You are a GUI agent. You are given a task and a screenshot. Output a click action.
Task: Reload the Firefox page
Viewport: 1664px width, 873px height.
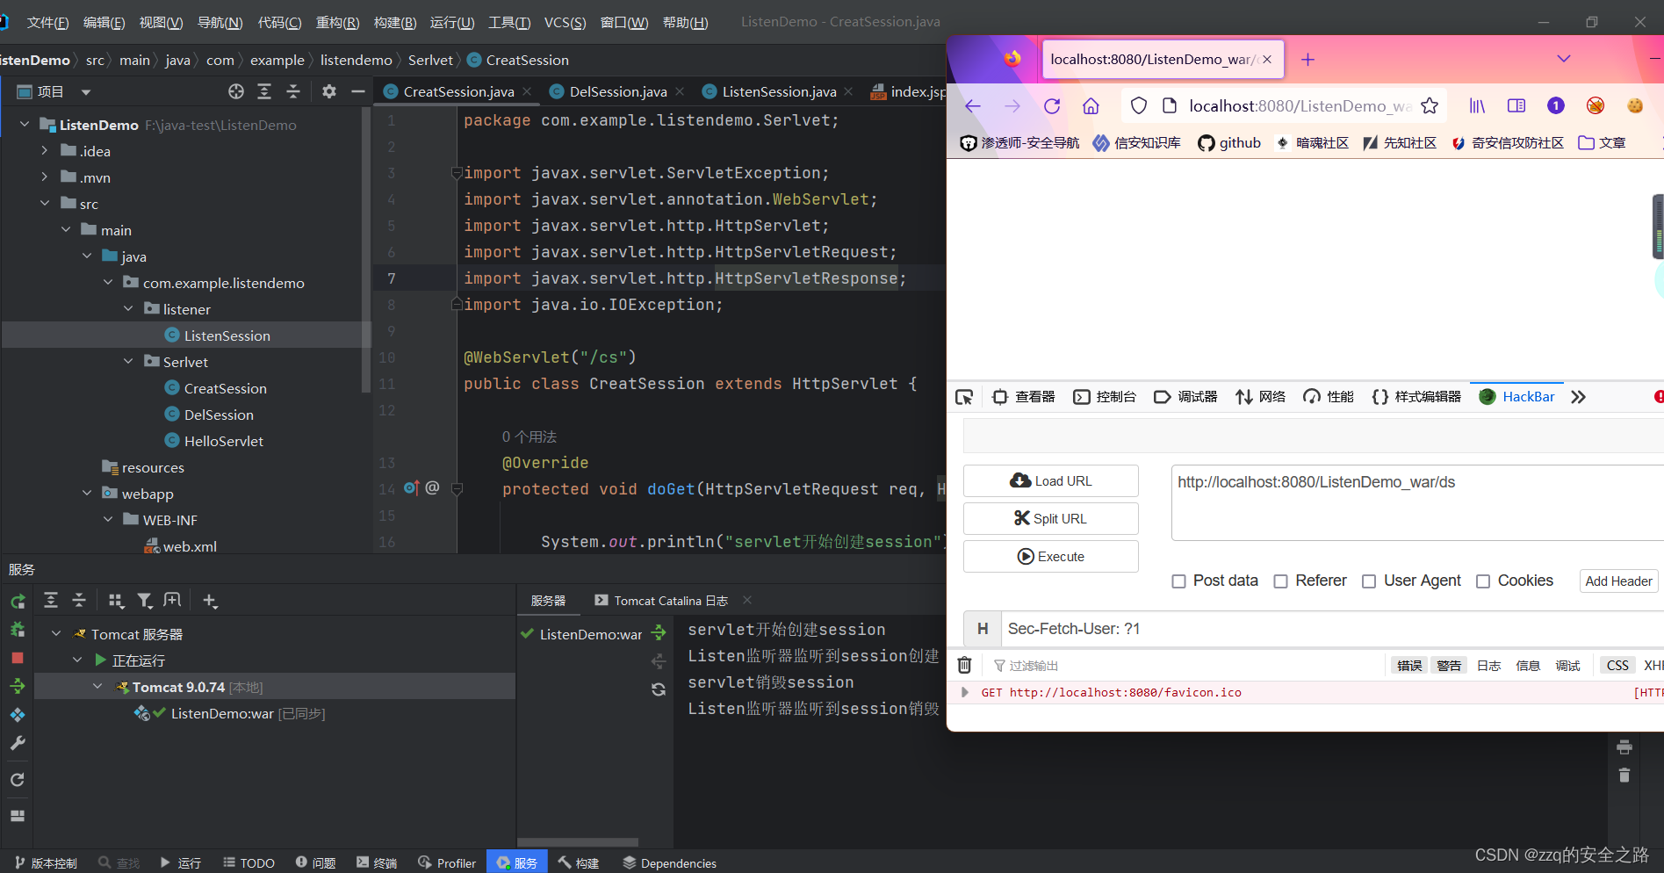tap(1052, 106)
